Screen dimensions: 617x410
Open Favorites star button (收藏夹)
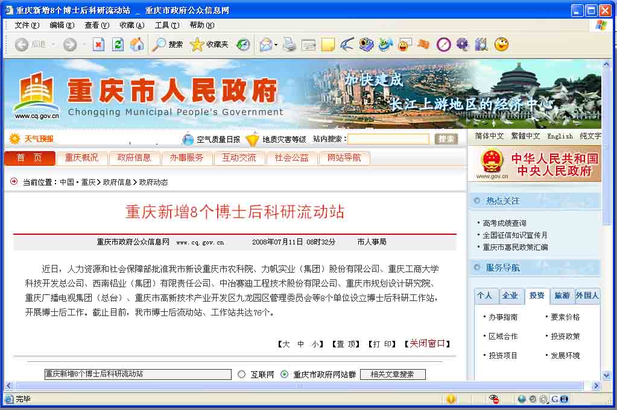209,45
